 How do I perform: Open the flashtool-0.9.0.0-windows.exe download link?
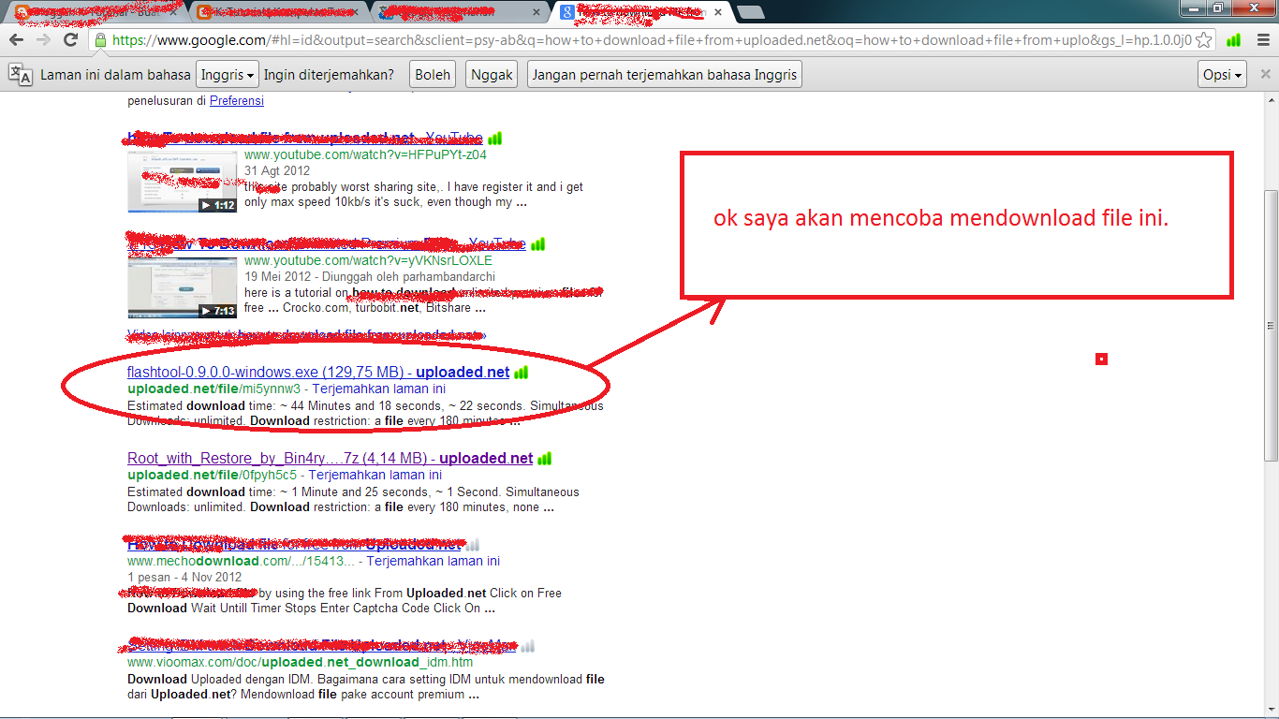(x=281, y=372)
